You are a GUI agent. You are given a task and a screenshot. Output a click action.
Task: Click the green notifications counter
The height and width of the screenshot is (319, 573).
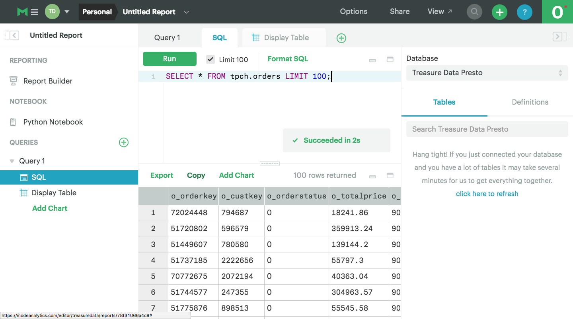[x=557, y=12]
